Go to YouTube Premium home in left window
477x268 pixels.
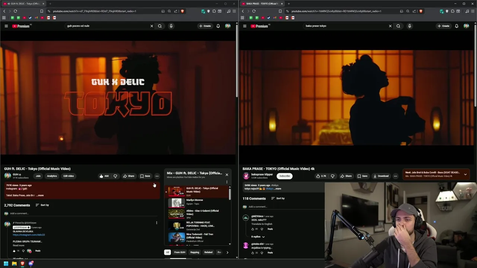[x=21, y=26]
